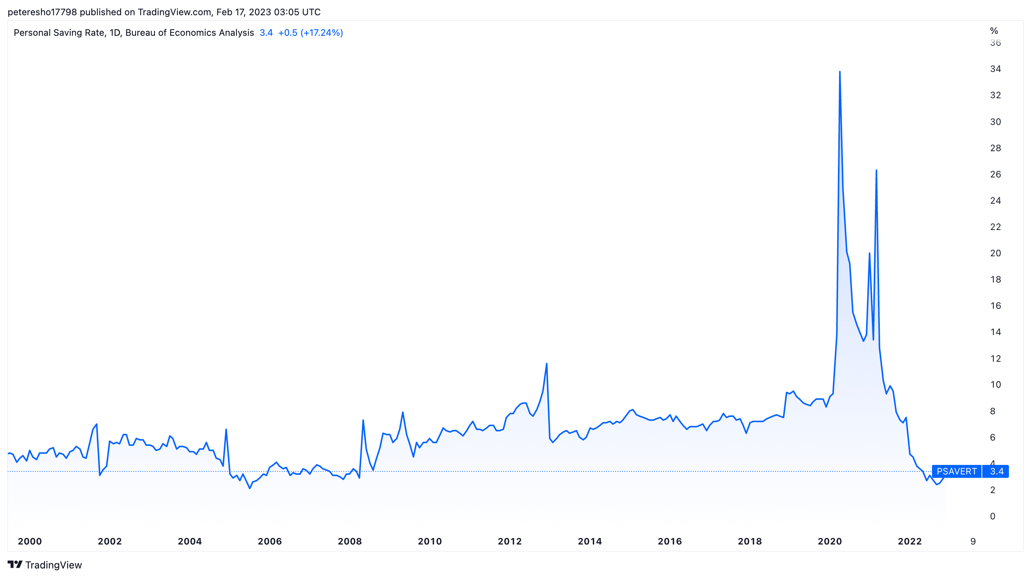Select the 2000 time axis label

(x=30, y=541)
